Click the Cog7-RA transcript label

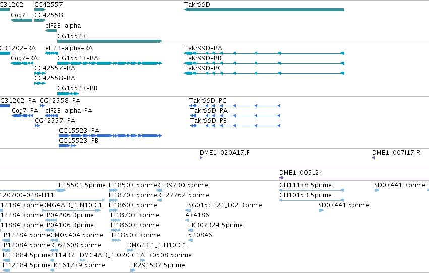(x=24, y=58)
